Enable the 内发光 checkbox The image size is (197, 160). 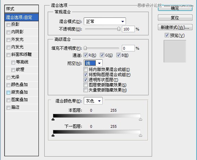(x=8, y=47)
